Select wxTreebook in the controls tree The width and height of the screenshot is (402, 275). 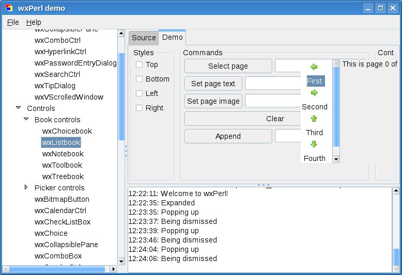63,176
